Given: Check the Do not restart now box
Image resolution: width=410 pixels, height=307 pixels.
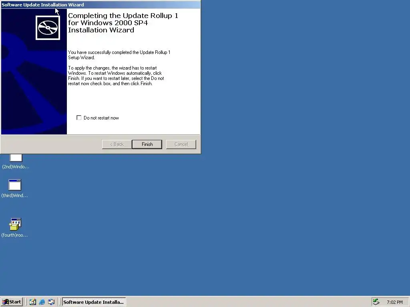Looking at the screenshot, I should (79, 118).
